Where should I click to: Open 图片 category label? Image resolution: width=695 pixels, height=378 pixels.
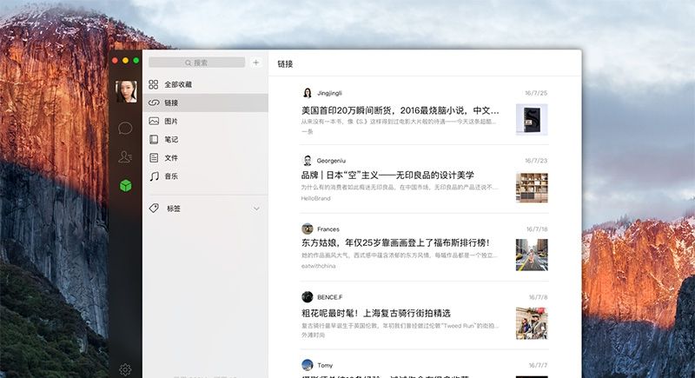pyautogui.click(x=171, y=121)
